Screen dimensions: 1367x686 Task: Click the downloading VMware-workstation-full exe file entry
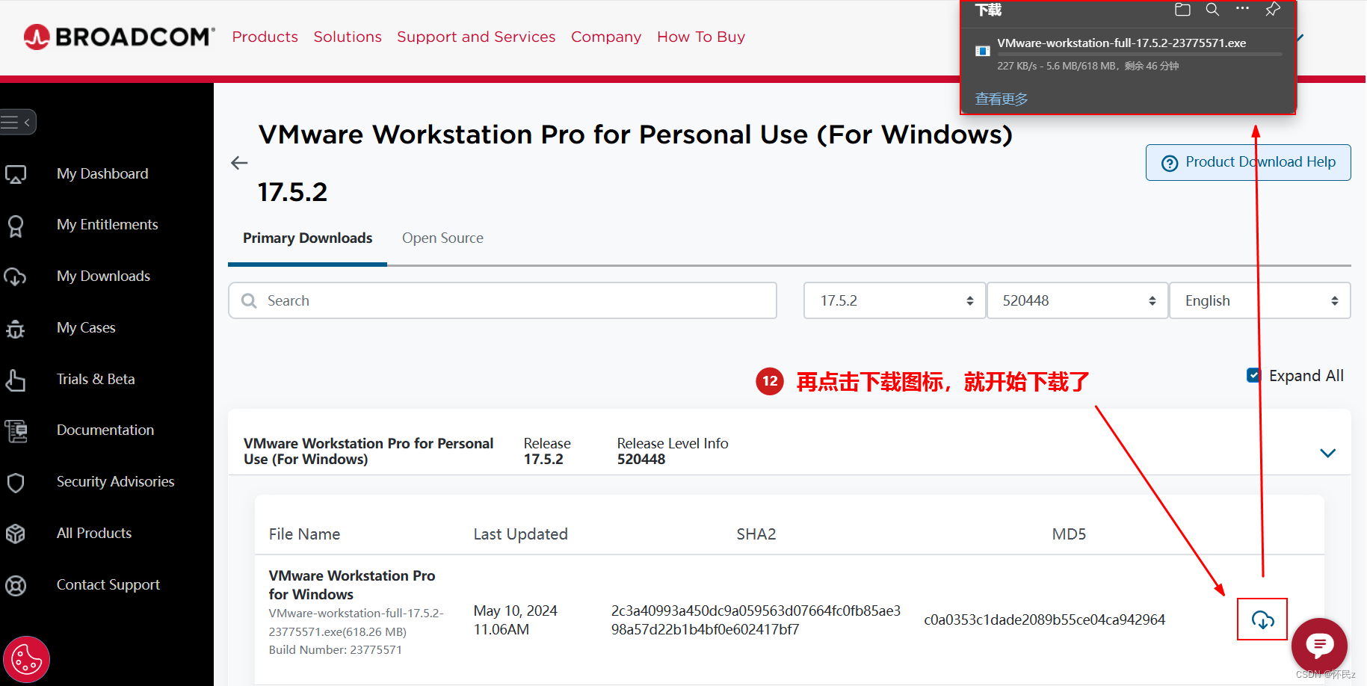(x=1128, y=54)
